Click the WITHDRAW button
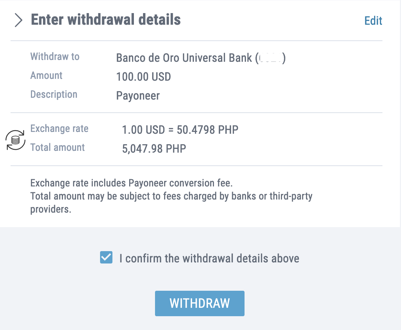 [199, 303]
